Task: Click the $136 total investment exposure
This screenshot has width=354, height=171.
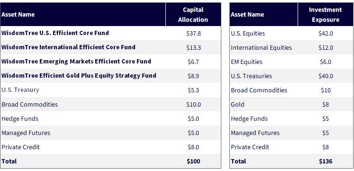Action: point(326,162)
